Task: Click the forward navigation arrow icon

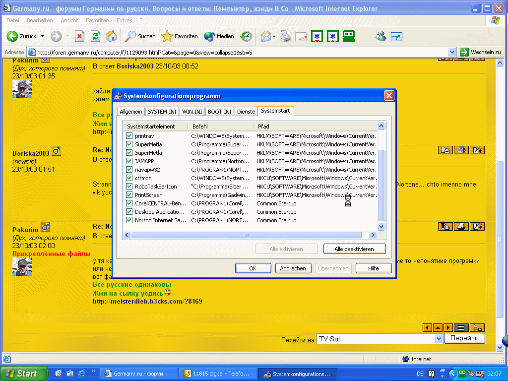Action: click(x=56, y=36)
